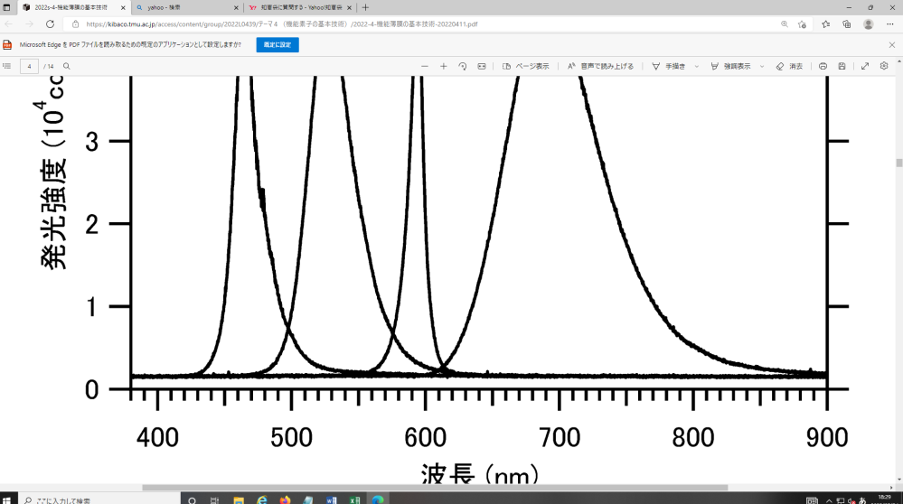Image resolution: width=903 pixels, height=504 pixels.
Task: Print the PDF document
Action: [x=823, y=66]
